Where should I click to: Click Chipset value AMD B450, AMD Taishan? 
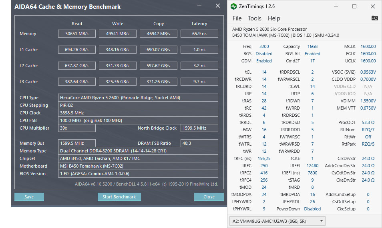click(x=138, y=158)
